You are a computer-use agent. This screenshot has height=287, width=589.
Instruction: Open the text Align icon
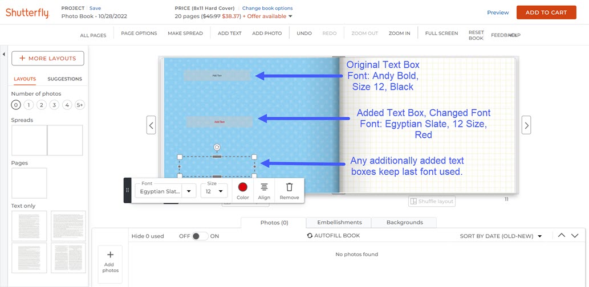(264, 187)
